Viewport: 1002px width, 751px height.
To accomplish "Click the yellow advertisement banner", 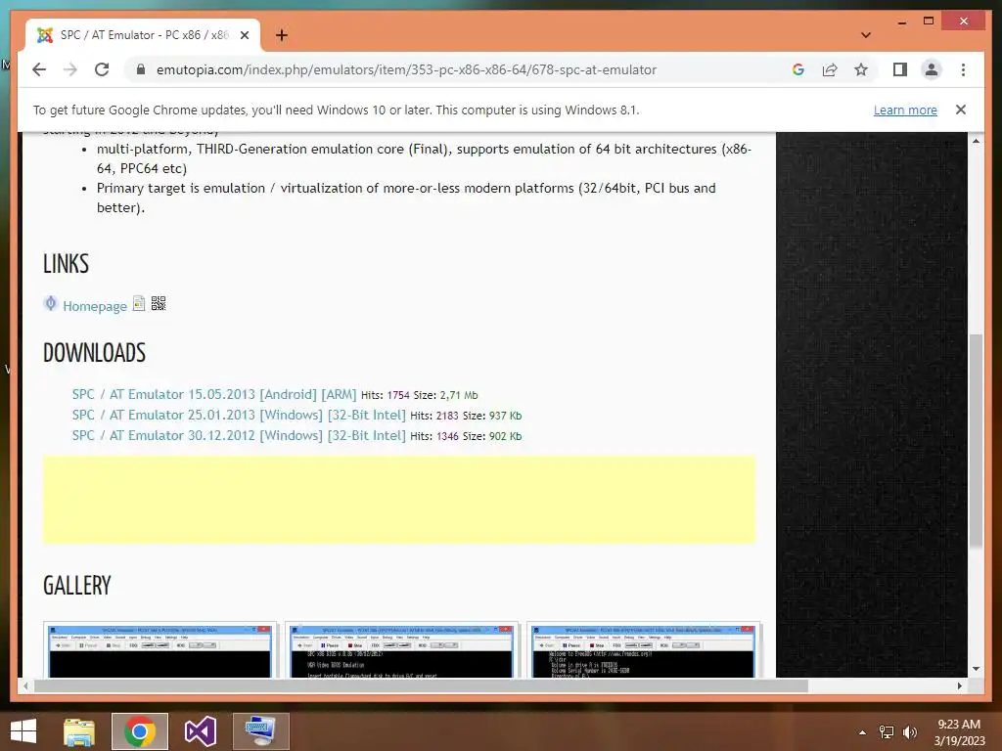I will (x=399, y=500).
